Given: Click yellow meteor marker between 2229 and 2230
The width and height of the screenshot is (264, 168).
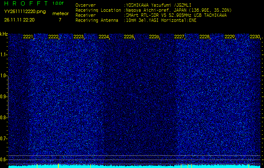Looking at the screenshot, I should [248, 166].
